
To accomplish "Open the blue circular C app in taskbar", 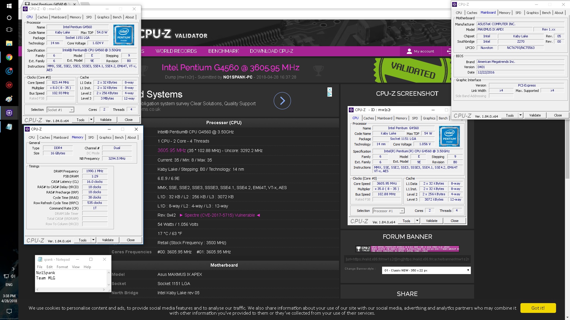I will [x=9, y=71].
